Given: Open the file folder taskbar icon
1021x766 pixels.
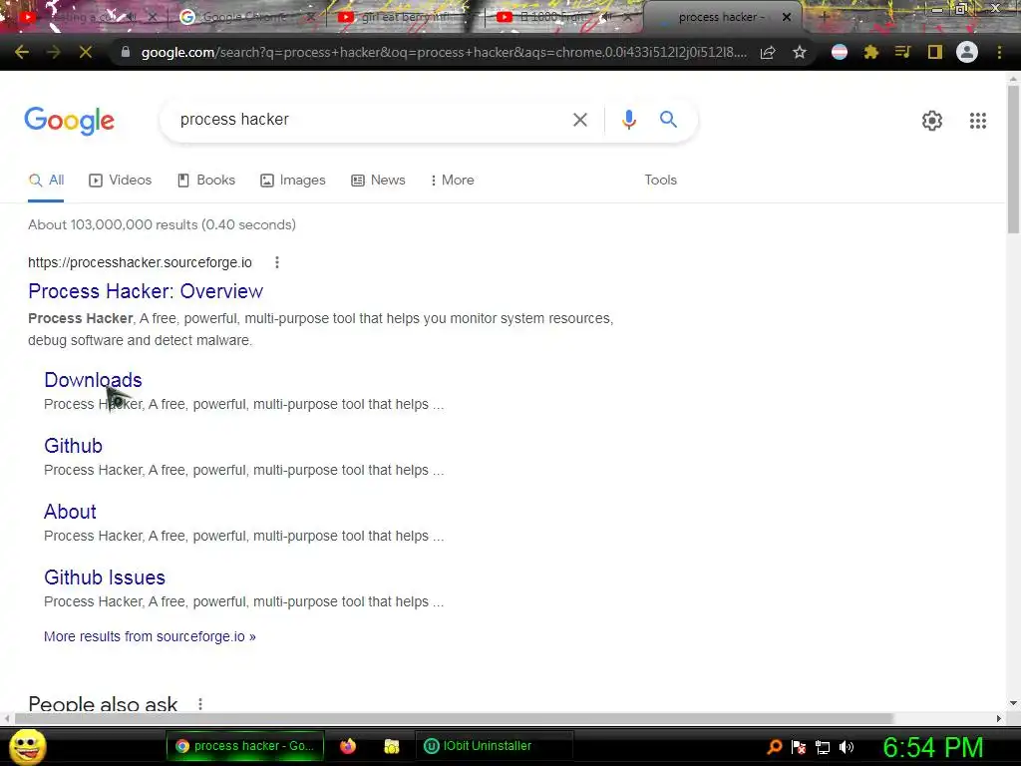Looking at the screenshot, I should tap(391, 746).
